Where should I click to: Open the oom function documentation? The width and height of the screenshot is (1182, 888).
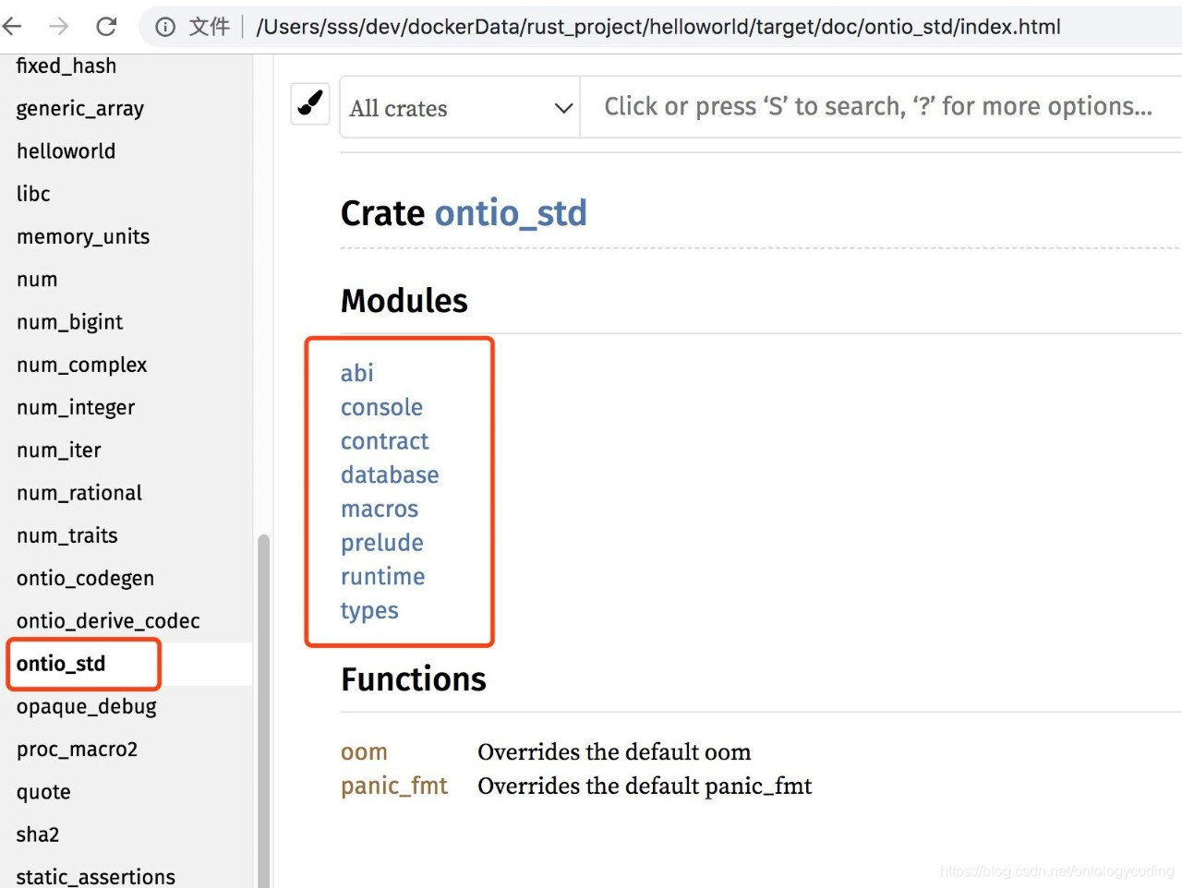(364, 752)
